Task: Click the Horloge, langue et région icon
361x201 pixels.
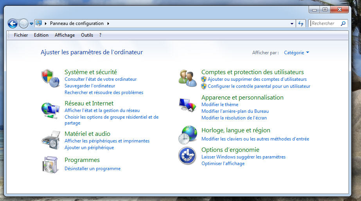Action: 187,135
